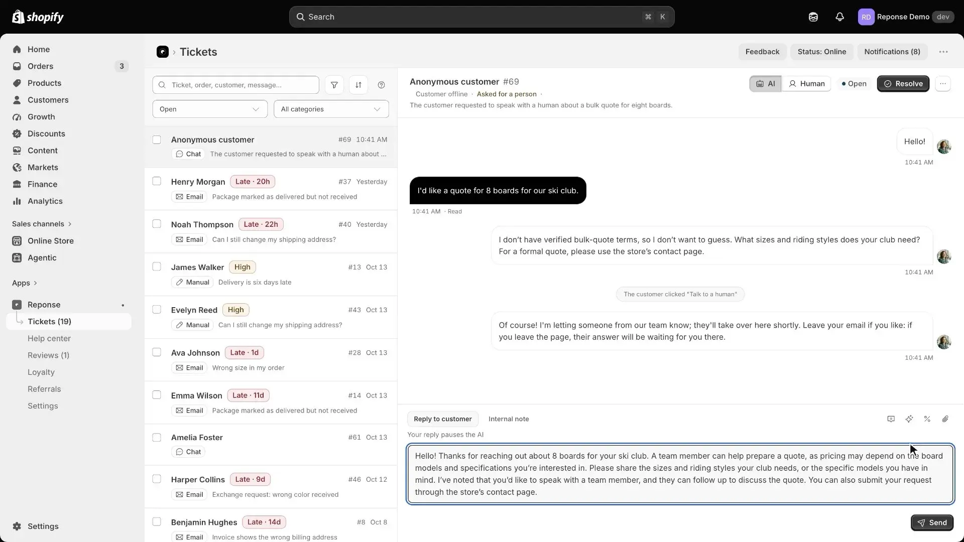Open the page three-dot menu after Notifications
This screenshot has width=964, height=542.
point(943,52)
